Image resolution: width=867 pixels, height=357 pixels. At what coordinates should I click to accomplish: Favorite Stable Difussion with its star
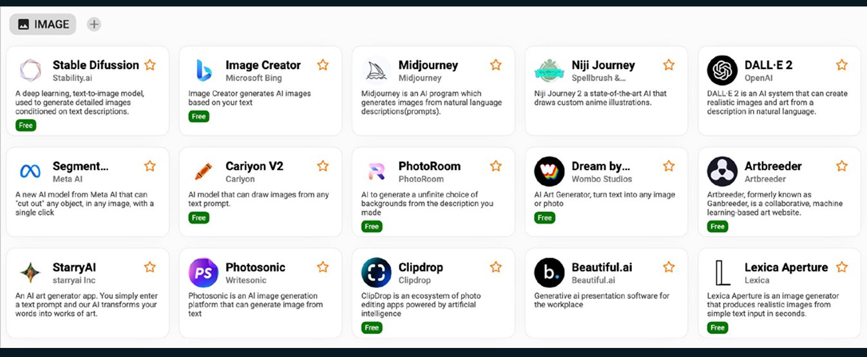pyautogui.click(x=150, y=64)
